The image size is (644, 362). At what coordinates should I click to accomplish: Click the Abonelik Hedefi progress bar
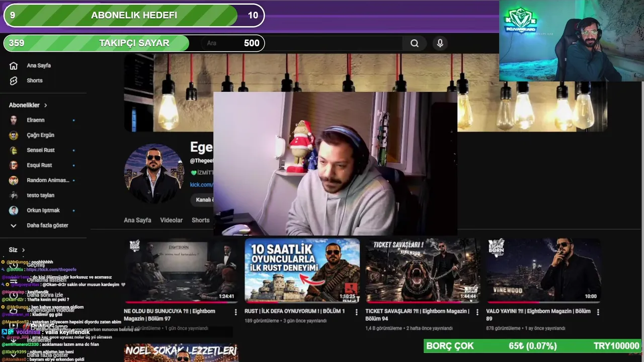coord(134,15)
